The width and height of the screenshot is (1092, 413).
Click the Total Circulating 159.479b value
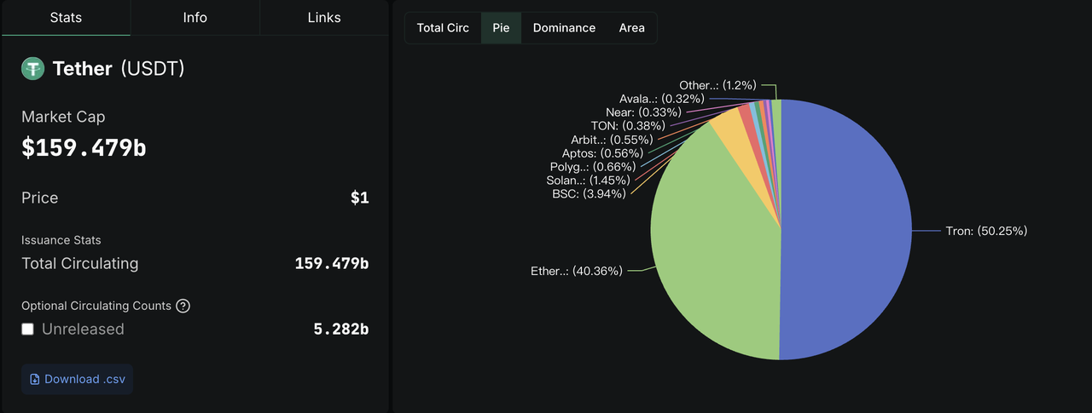[x=332, y=263]
